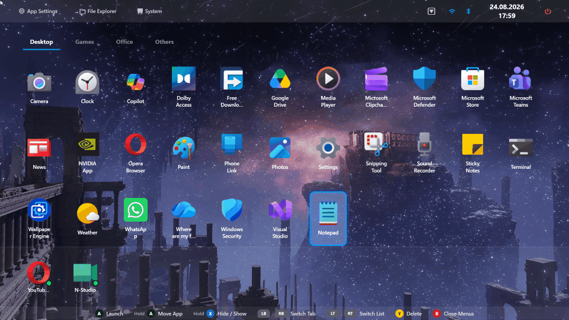Viewport: 569px width, 320px height.
Task: Open File Explorer from the top bar
Action: coord(98,11)
